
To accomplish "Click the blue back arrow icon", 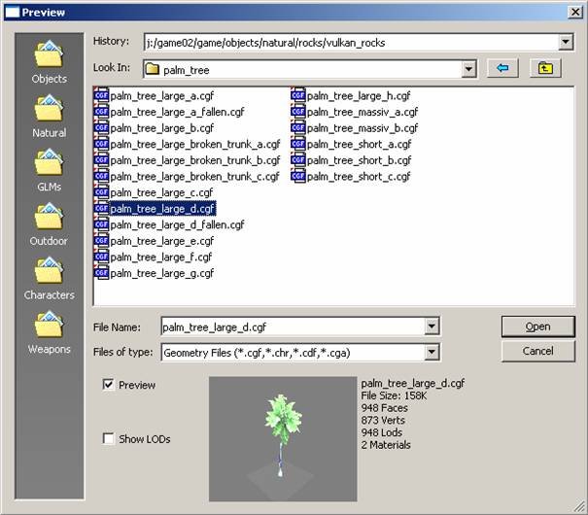I will (x=502, y=69).
